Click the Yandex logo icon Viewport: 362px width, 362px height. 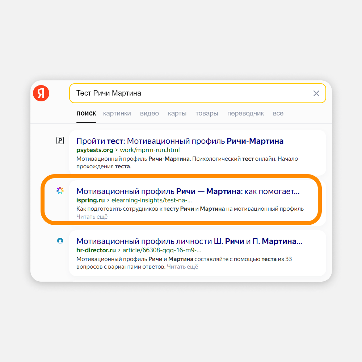point(41,93)
